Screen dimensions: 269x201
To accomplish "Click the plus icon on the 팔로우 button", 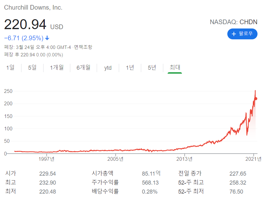I will [234, 34].
